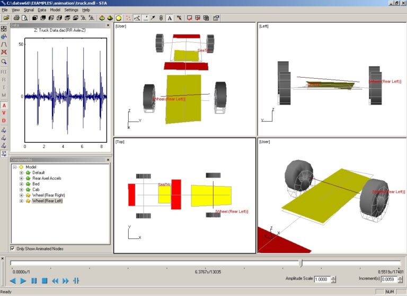Click the first blue axis icon below D
The image size is (407, 296).
coord(4,130)
